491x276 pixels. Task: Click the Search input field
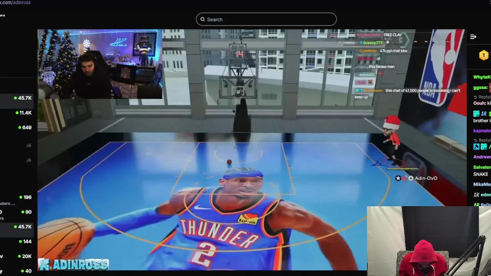266,20
